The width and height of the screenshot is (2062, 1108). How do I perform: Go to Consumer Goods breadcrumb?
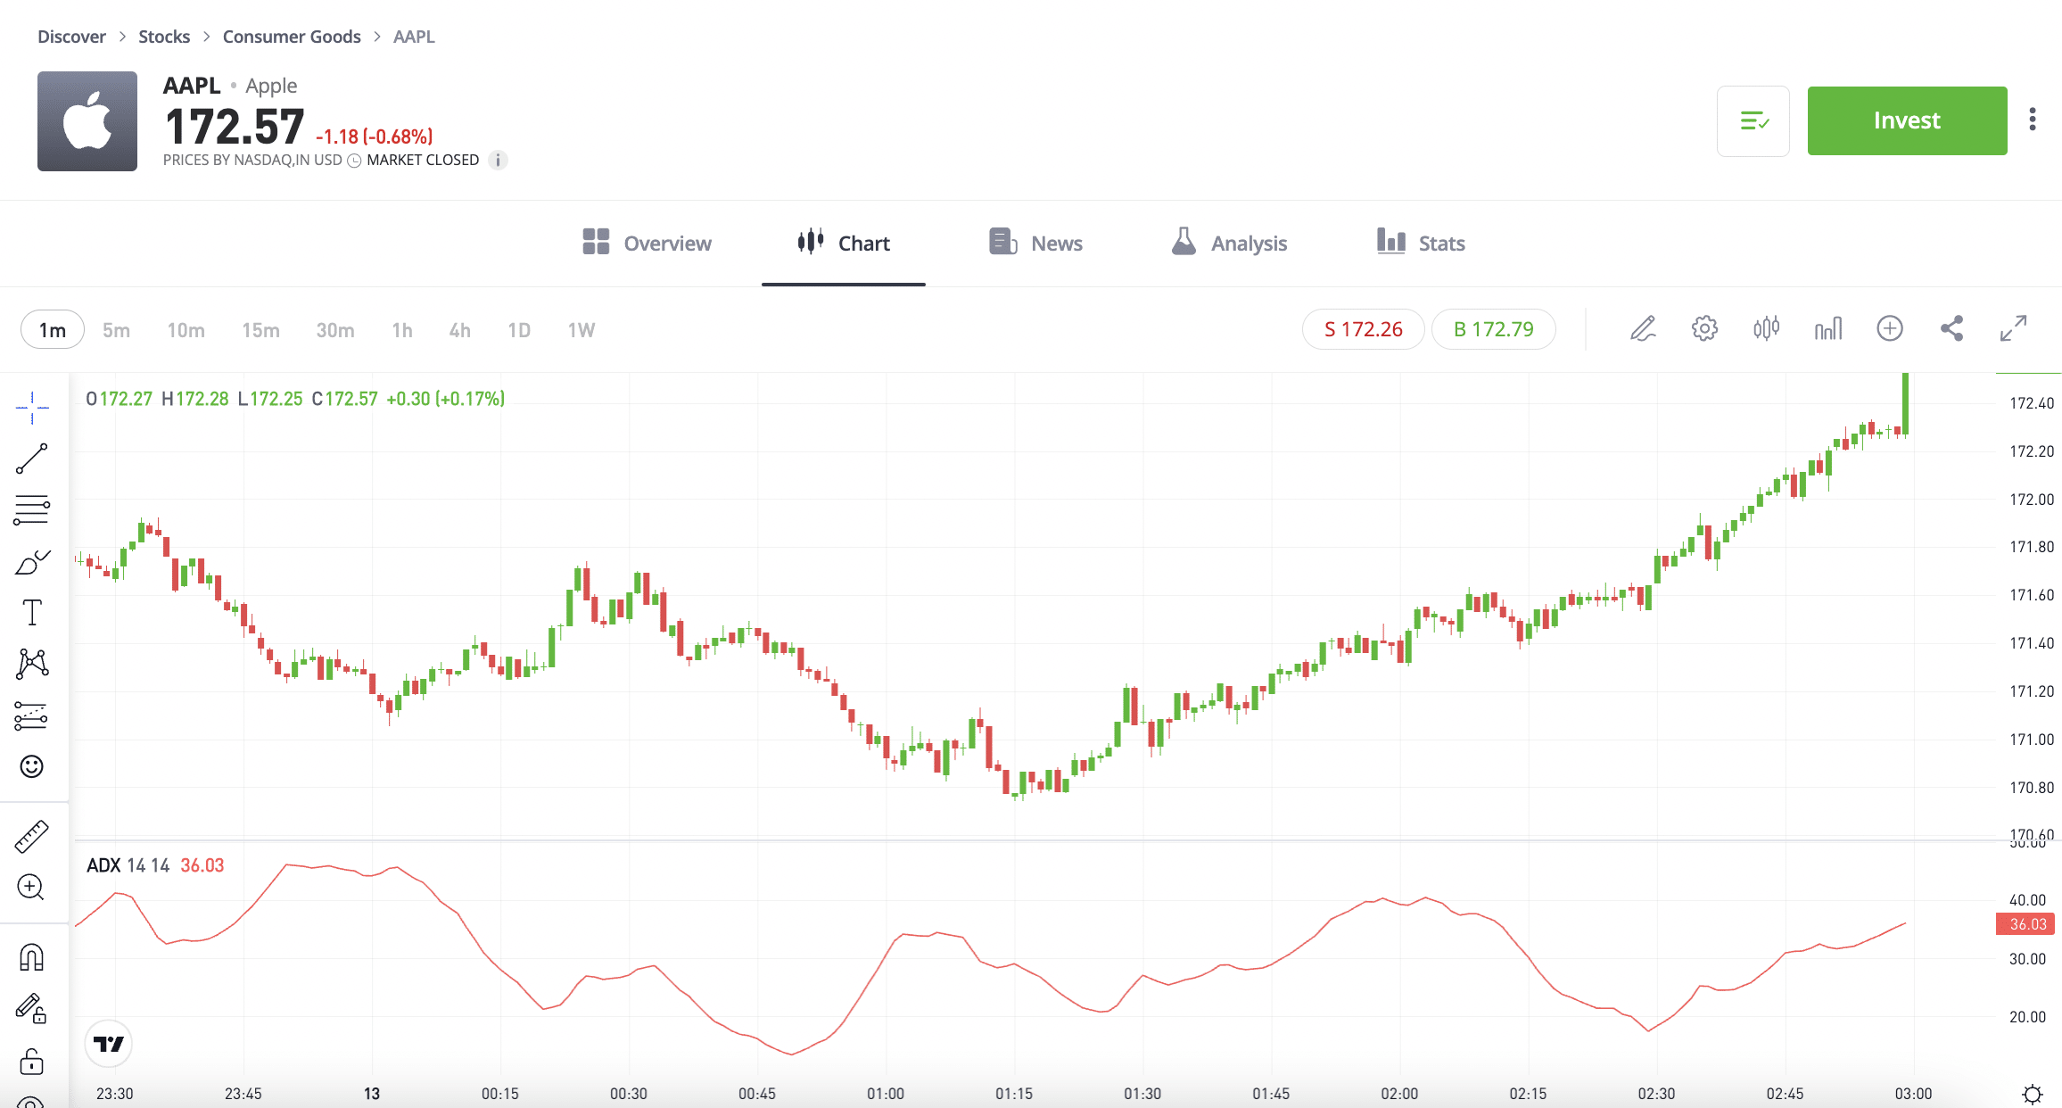[x=292, y=37]
